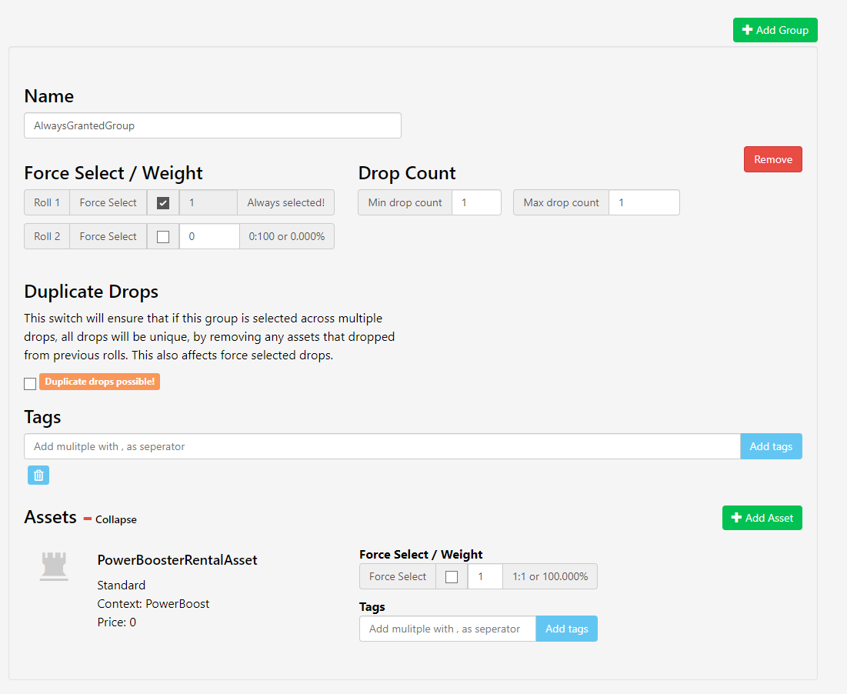Click the group Tags text input

tap(382, 446)
